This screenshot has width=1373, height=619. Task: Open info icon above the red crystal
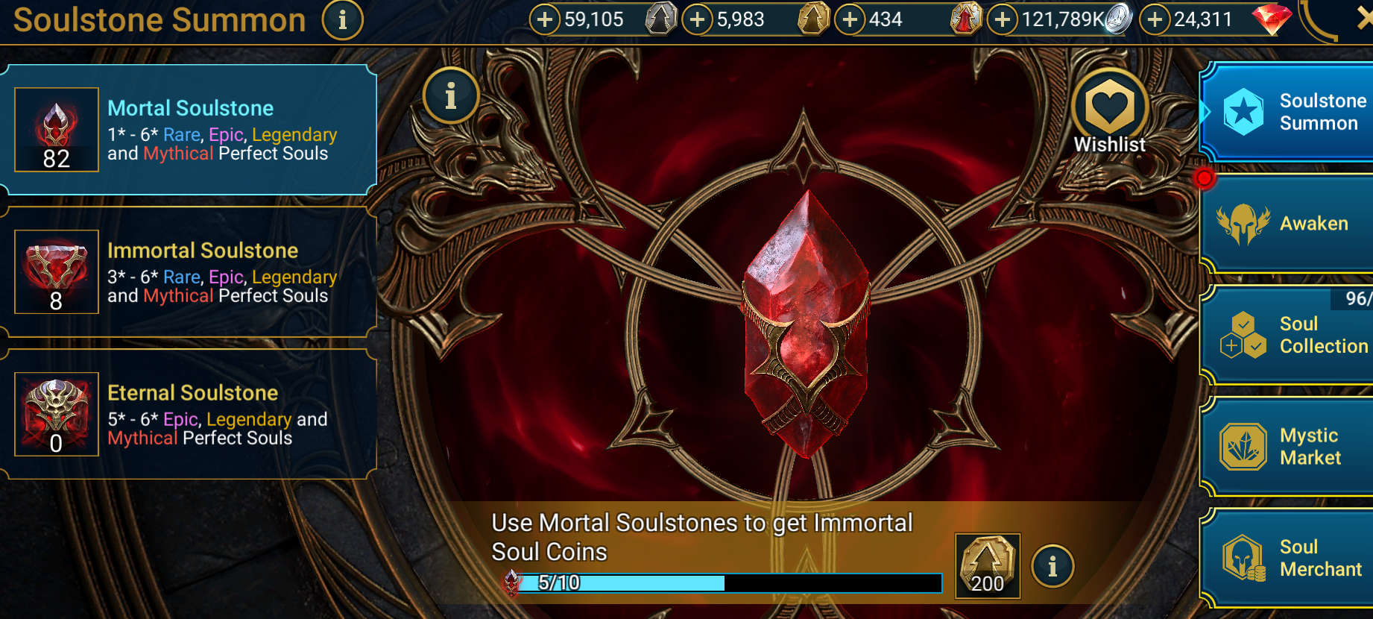450,95
